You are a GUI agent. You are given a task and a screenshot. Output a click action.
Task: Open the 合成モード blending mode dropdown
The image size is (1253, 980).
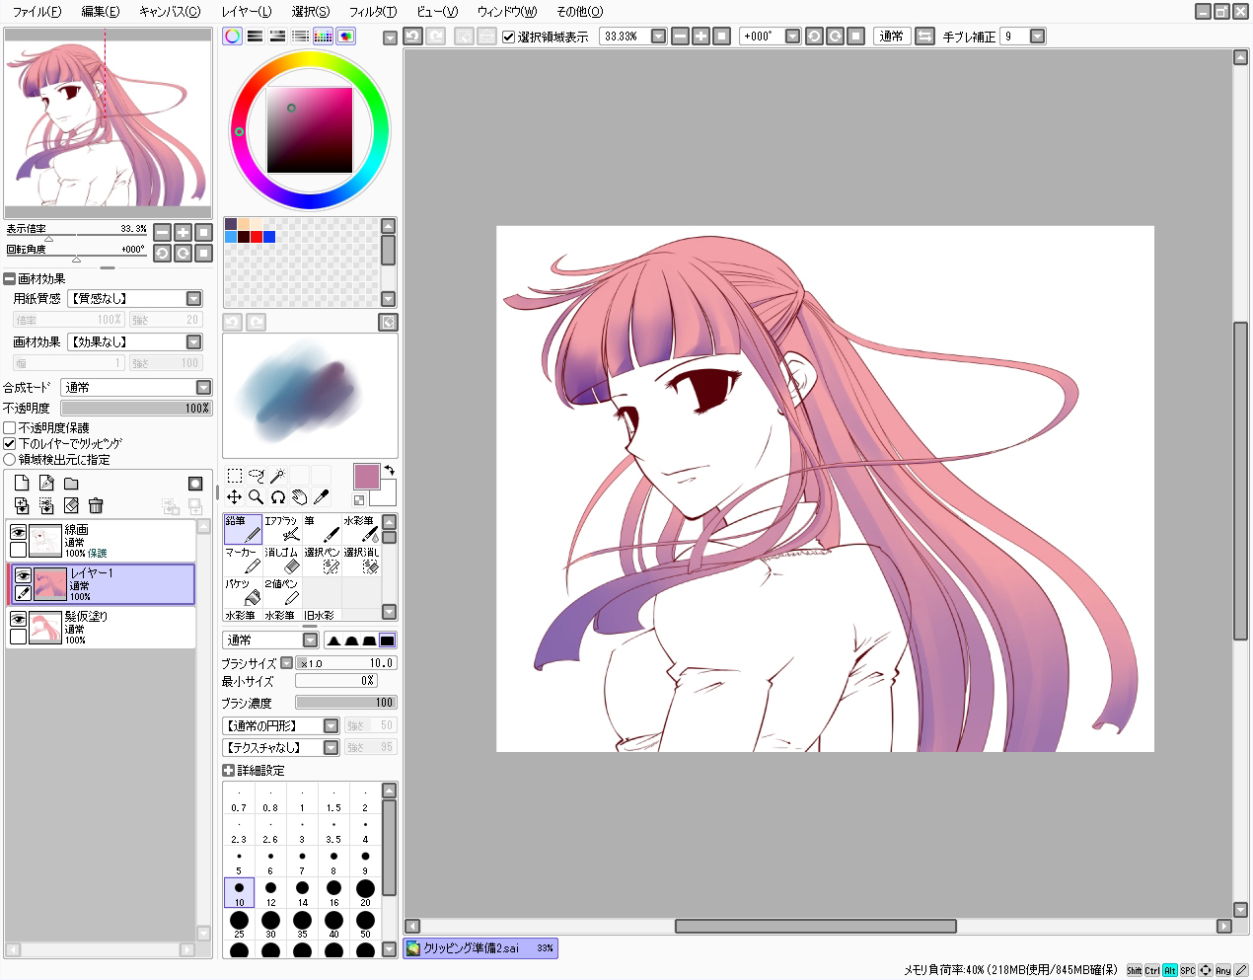pyautogui.click(x=203, y=387)
